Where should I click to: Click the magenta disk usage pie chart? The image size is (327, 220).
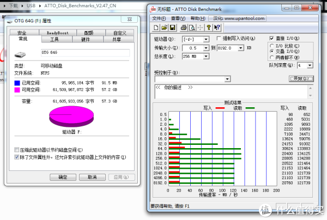point(71,116)
